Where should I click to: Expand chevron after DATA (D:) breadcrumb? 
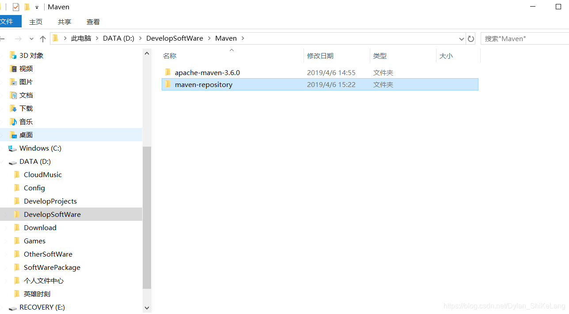[x=140, y=38]
